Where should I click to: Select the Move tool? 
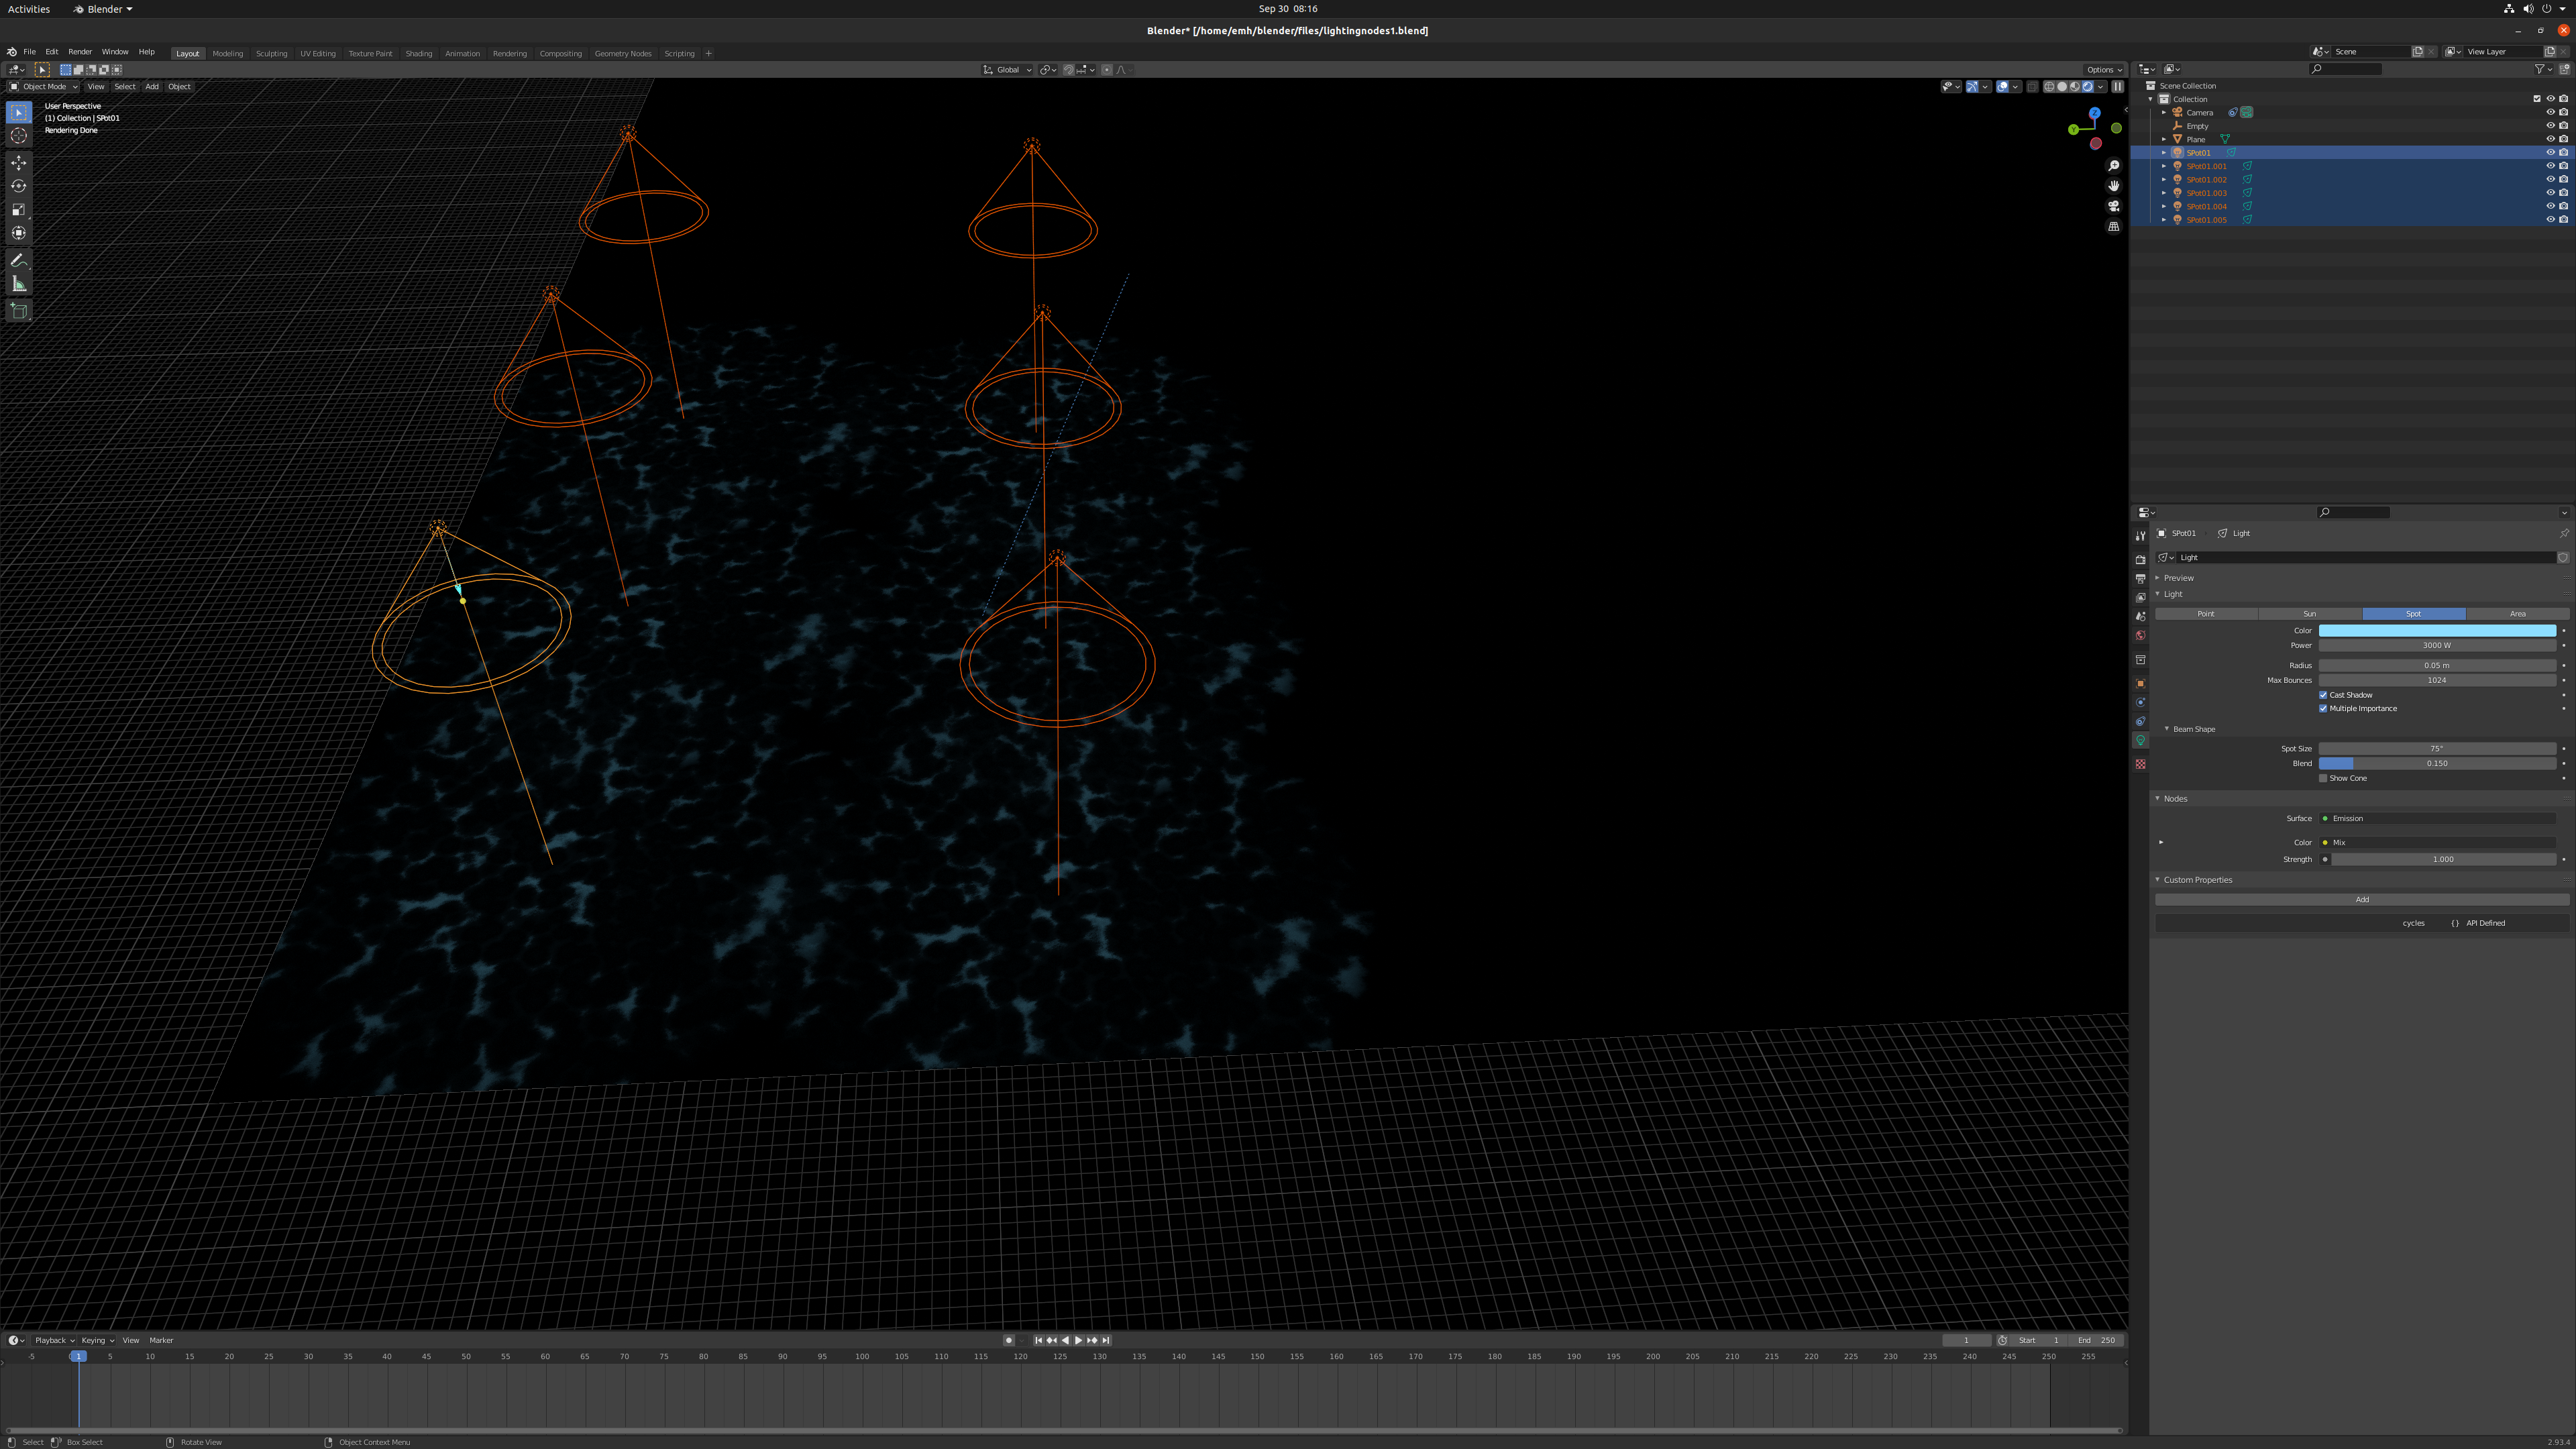19,162
